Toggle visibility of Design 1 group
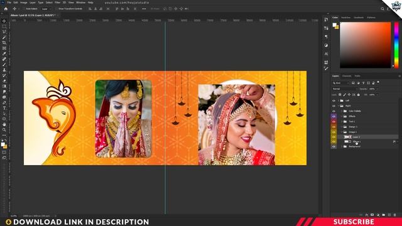402x226 pixels. point(334,127)
